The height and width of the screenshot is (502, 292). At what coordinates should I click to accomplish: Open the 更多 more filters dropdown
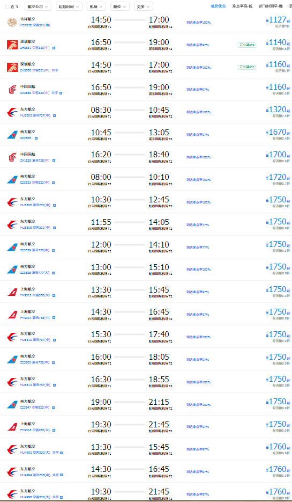tap(143, 6)
